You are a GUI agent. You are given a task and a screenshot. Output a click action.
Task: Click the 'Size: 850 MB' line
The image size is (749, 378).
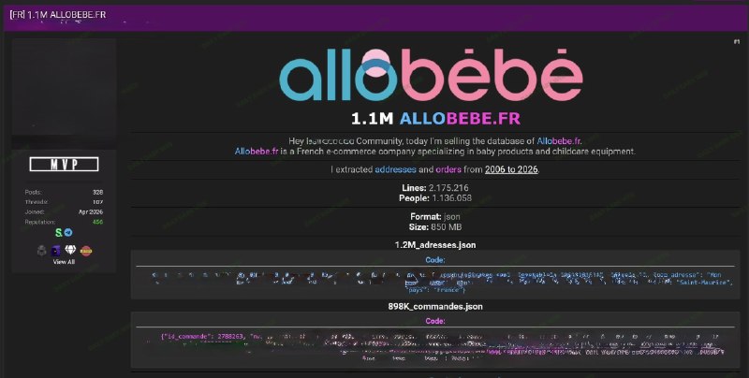point(435,227)
